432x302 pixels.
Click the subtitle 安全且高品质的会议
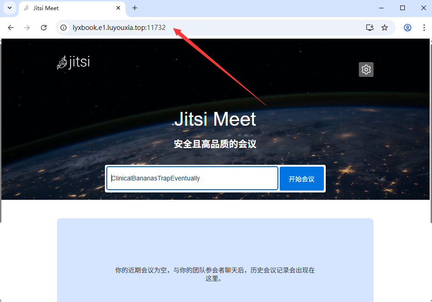point(215,144)
